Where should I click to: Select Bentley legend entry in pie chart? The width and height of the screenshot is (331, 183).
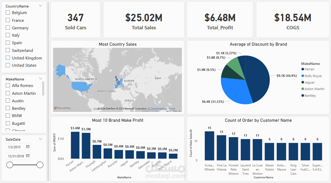308,96
